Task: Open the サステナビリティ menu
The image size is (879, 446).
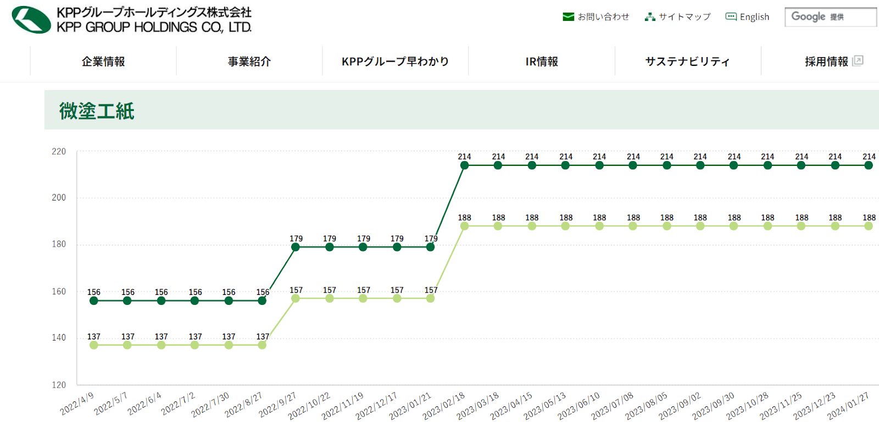Action: tap(688, 62)
